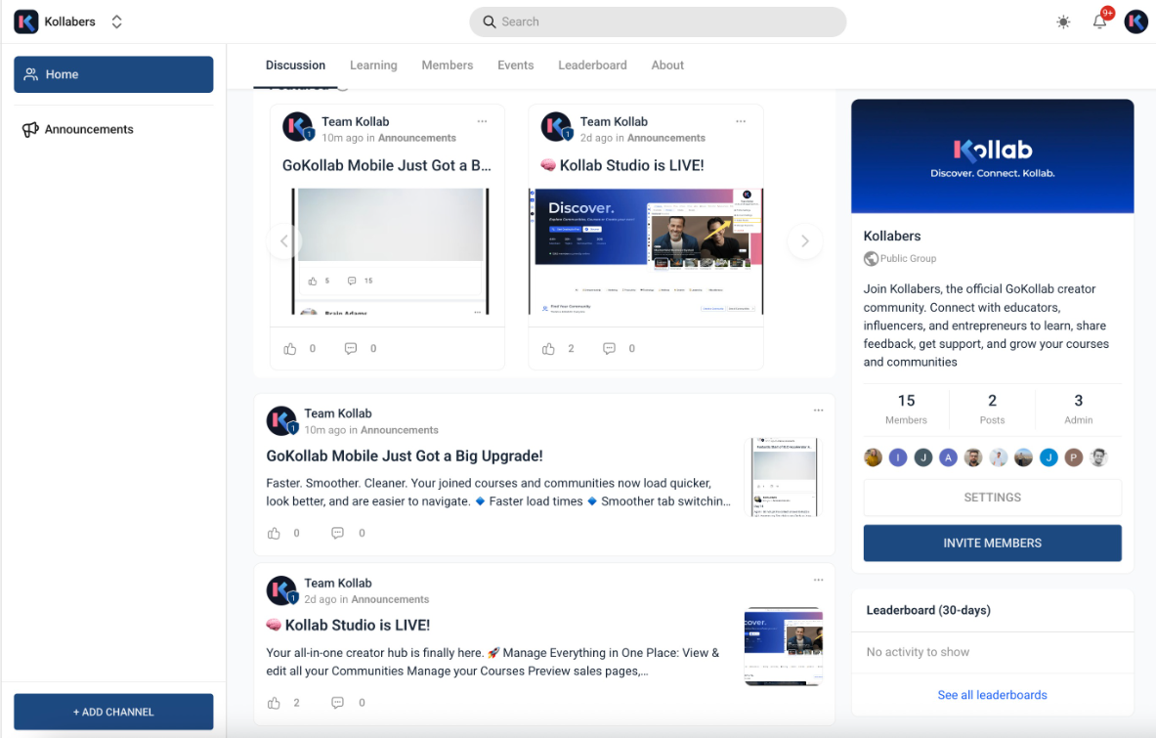Click the Search field

(658, 22)
